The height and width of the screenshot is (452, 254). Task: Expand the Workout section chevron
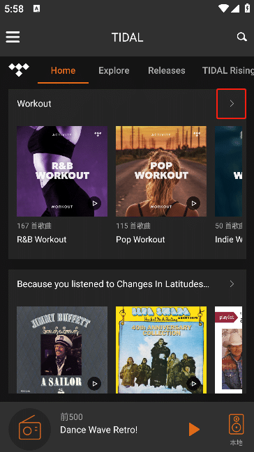pyautogui.click(x=232, y=104)
